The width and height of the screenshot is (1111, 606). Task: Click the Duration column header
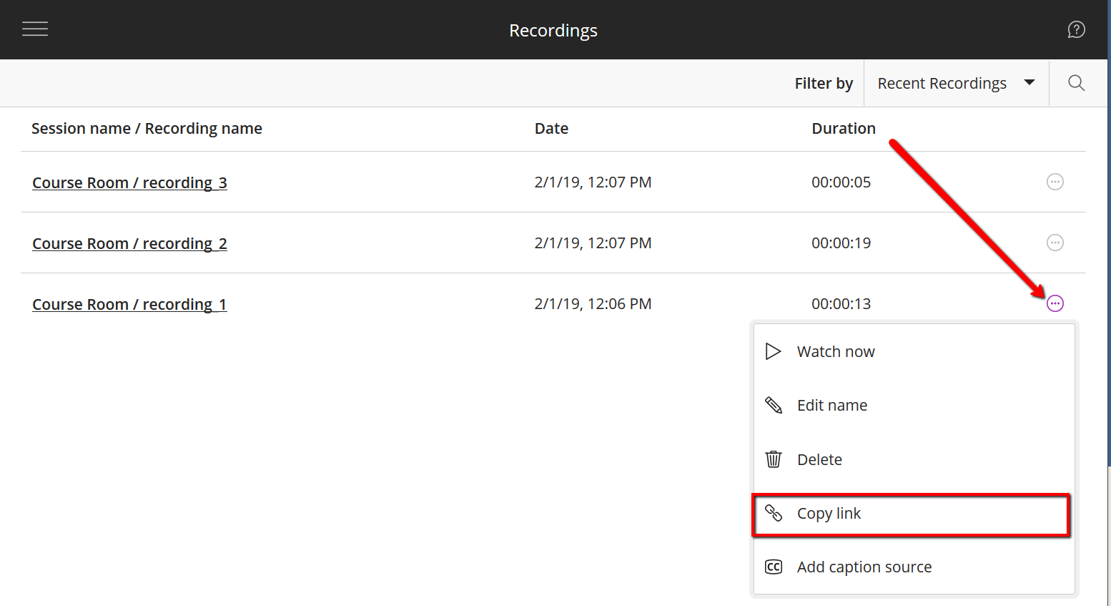(x=843, y=128)
